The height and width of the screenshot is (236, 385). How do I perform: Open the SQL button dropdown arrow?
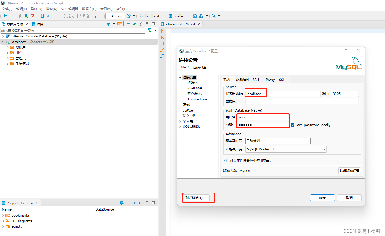(x=57, y=16)
